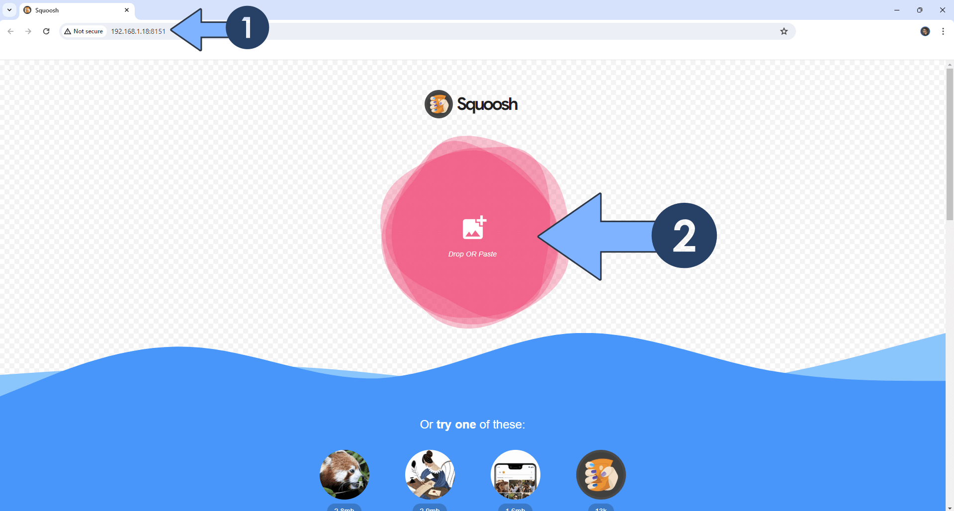Viewport: 954px width, 511px height.
Task: Bookmark this page with the star icon
Action: click(784, 31)
